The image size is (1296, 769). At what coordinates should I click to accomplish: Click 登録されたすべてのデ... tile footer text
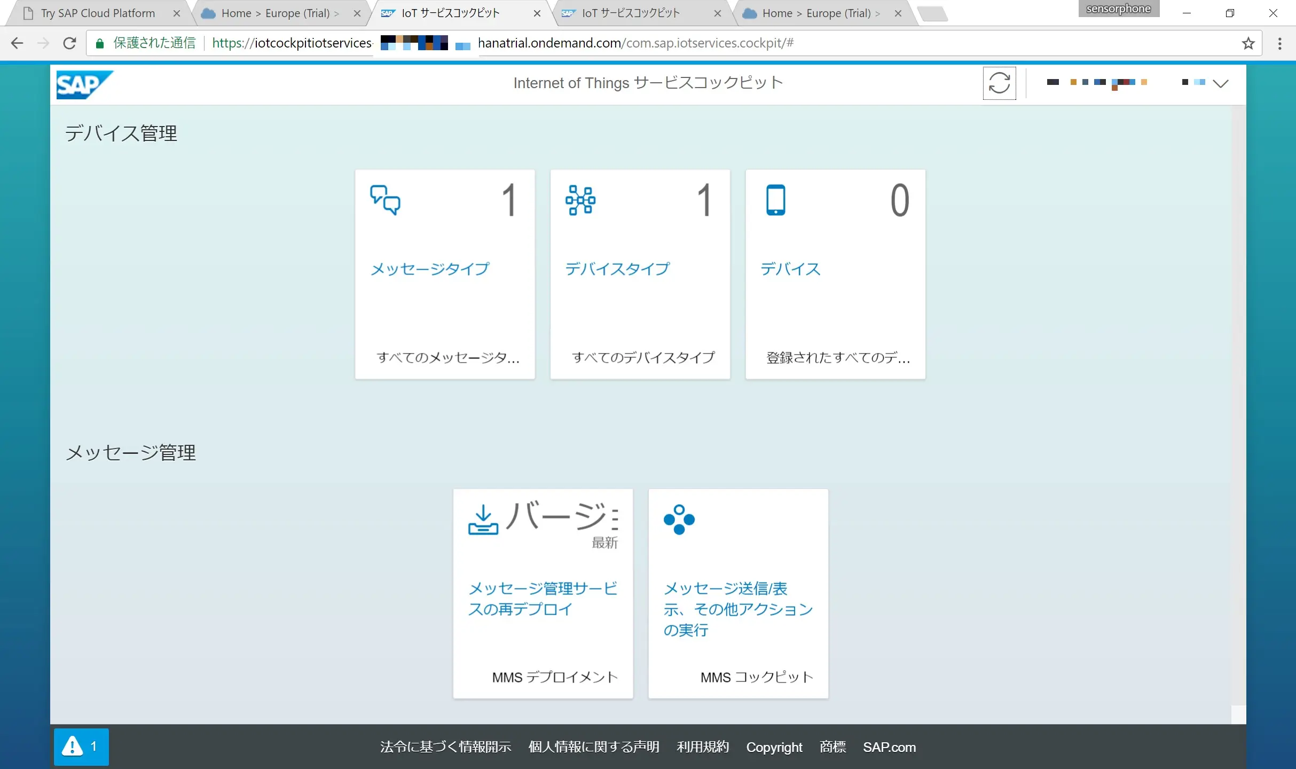(838, 357)
